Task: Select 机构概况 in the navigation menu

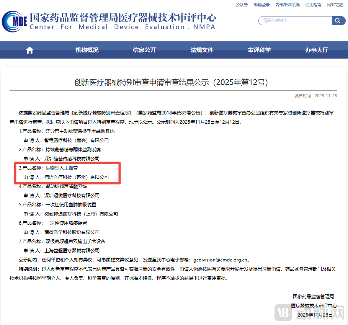Action: click(x=87, y=50)
